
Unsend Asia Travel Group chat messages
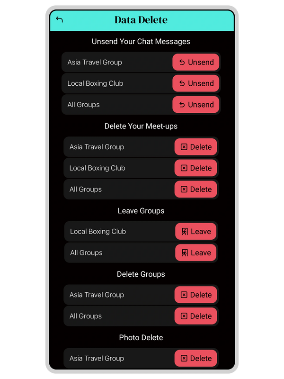196,62
